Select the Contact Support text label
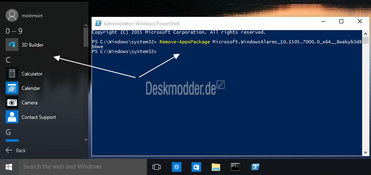Image resolution: width=371 pixels, height=175 pixels. (x=39, y=117)
